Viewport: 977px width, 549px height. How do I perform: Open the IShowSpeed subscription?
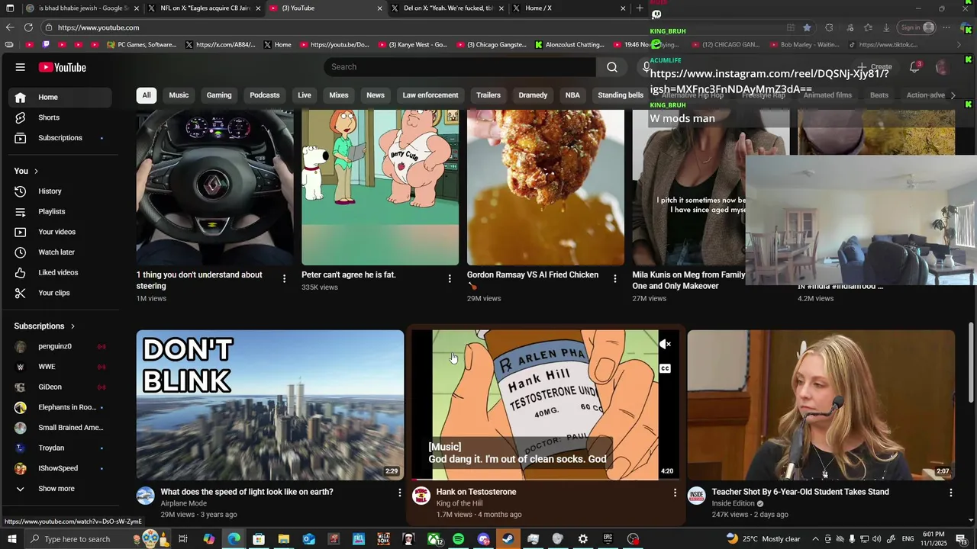(60, 468)
